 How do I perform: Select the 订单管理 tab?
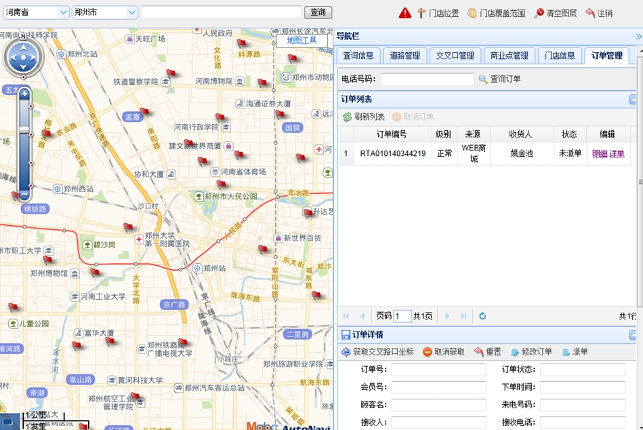click(607, 56)
